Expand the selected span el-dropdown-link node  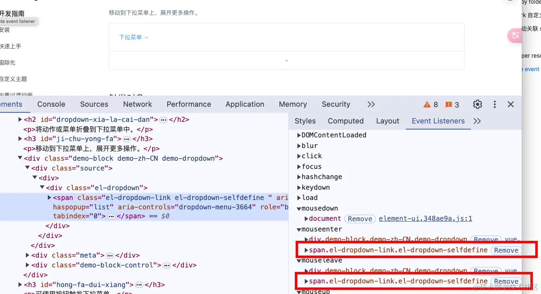49,197
